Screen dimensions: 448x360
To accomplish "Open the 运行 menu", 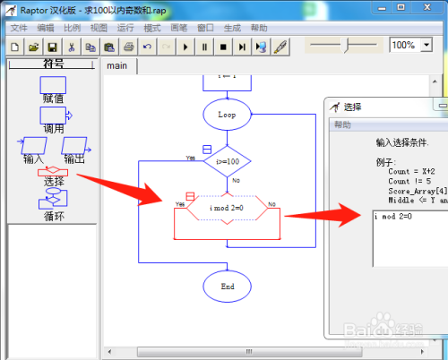I will click(x=125, y=28).
